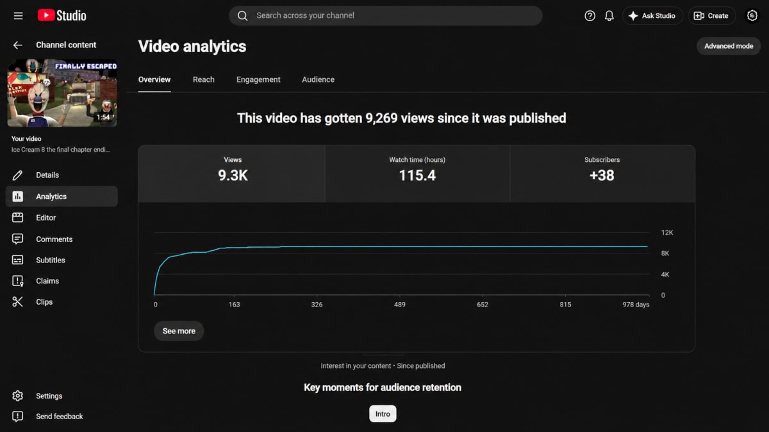769x432 pixels.
Task: Click the Settings gear icon
Action: tap(18, 396)
